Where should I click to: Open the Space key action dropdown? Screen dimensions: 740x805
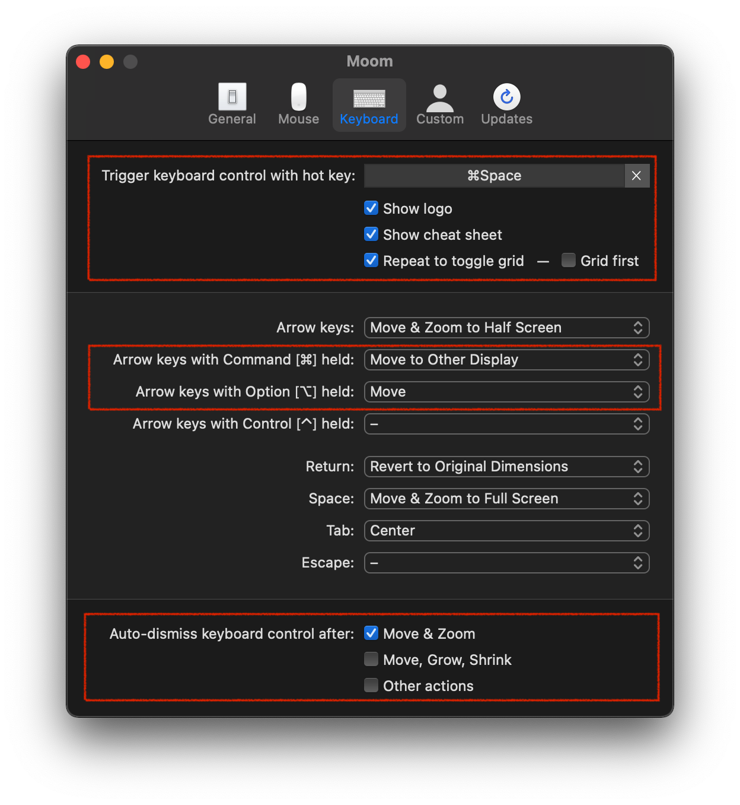click(x=507, y=499)
